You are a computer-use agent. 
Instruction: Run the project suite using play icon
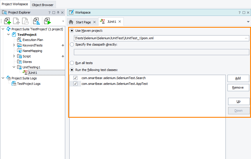coord(47,21)
